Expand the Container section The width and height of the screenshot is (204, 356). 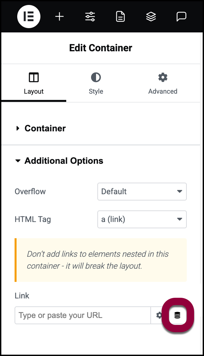pos(45,128)
